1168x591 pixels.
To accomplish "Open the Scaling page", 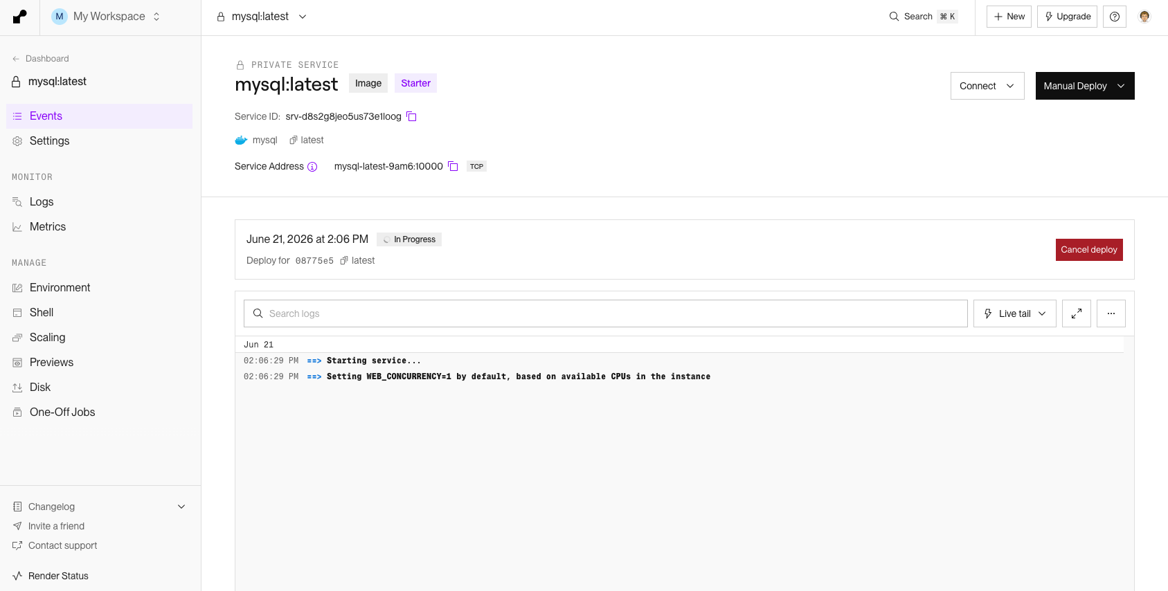I will click(x=100, y=338).
